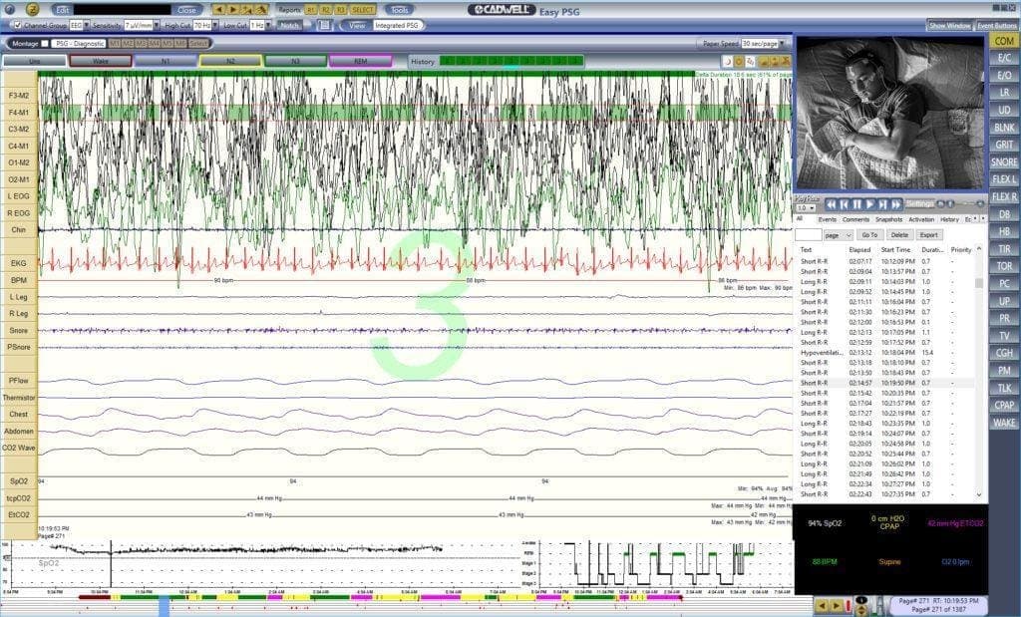
Task: Click the patient video thumbnail
Action: point(890,112)
